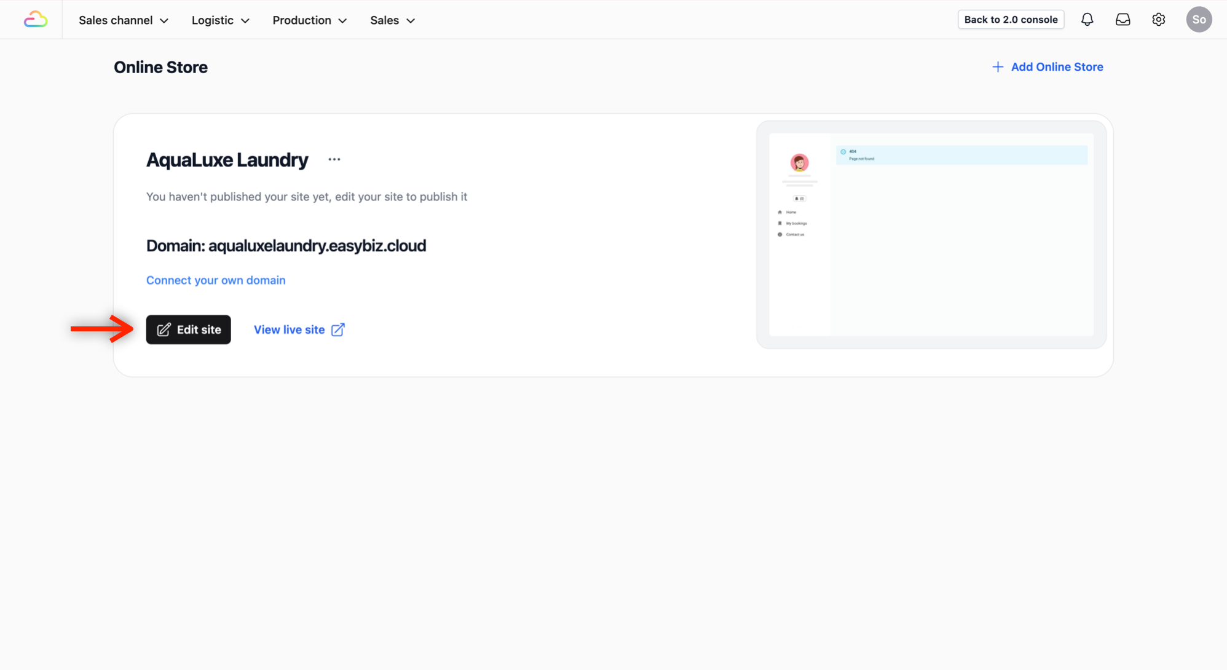Click the external-link icon after View live site
This screenshot has width=1227, height=670.
coord(337,330)
